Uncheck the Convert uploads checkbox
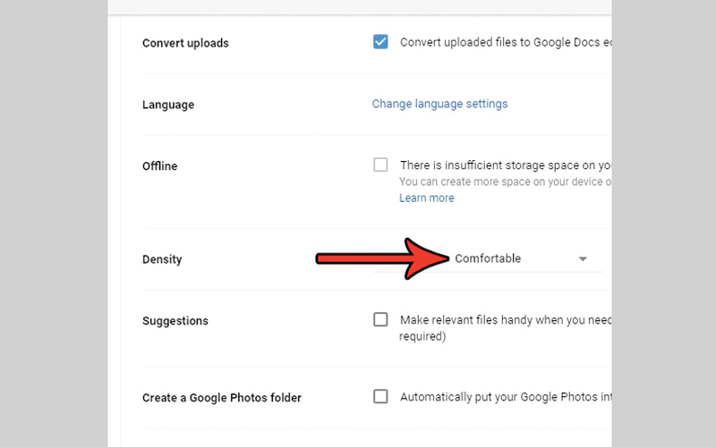Screen dimensions: 716x447 (x=380, y=42)
